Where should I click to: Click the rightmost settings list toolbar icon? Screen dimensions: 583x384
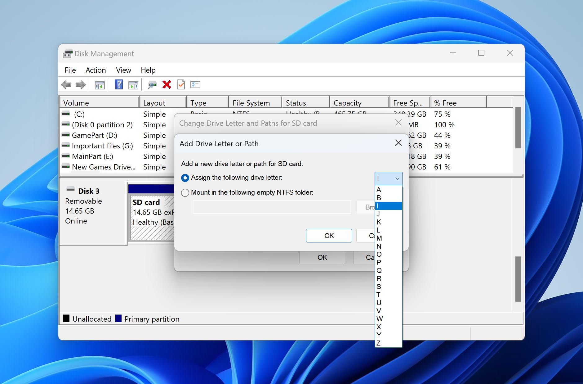tap(195, 84)
